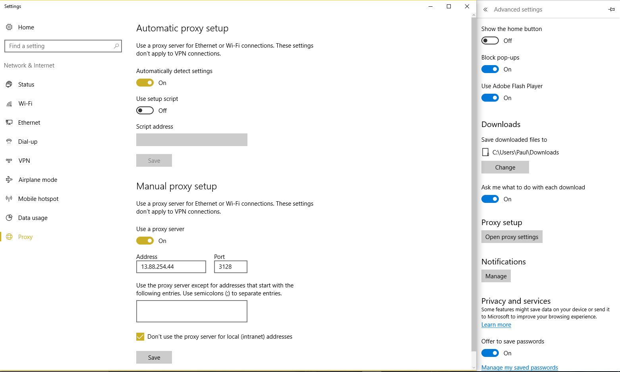The height and width of the screenshot is (372, 620).
Task: Click the VPN icon
Action: pos(9,160)
